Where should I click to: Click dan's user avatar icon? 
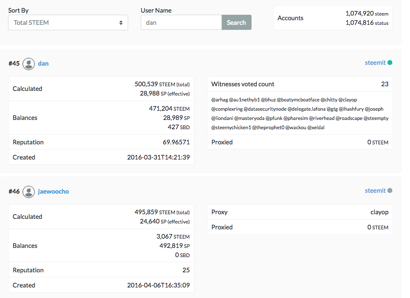[x=29, y=64]
